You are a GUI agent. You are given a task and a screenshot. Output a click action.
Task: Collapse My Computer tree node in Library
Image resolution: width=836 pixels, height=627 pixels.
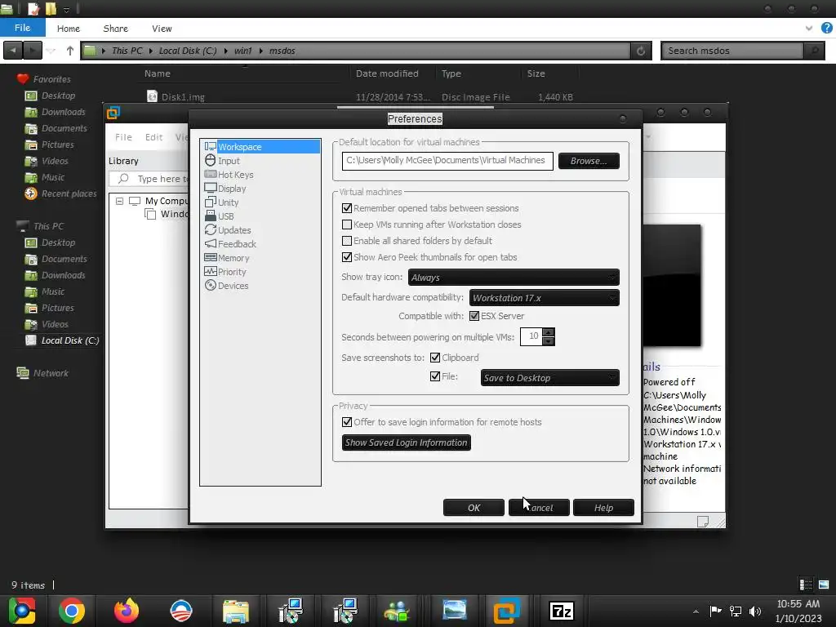tap(119, 201)
